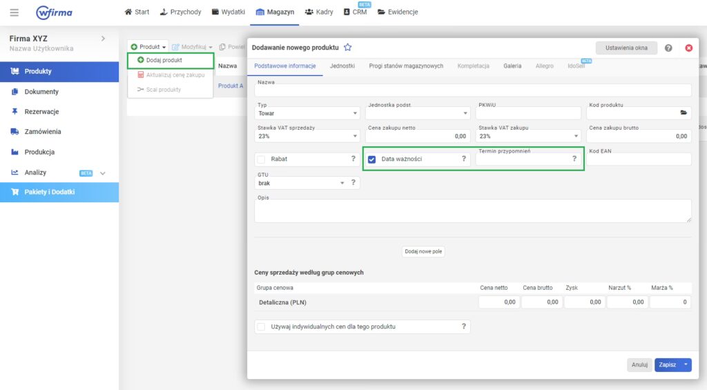This screenshot has width=707, height=390.
Task: Expand the Stawka VAT sprzedaży dropdown
Action: click(x=307, y=137)
